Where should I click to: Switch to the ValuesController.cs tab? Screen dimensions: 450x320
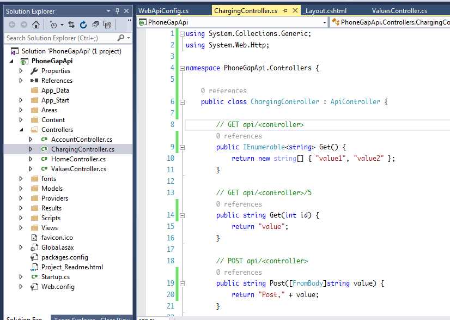[399, 11]
